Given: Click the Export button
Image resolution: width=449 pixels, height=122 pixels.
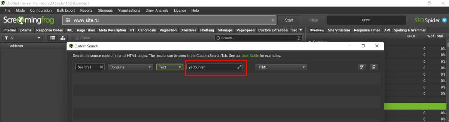Looking at the screenshot, I should 83,38.
